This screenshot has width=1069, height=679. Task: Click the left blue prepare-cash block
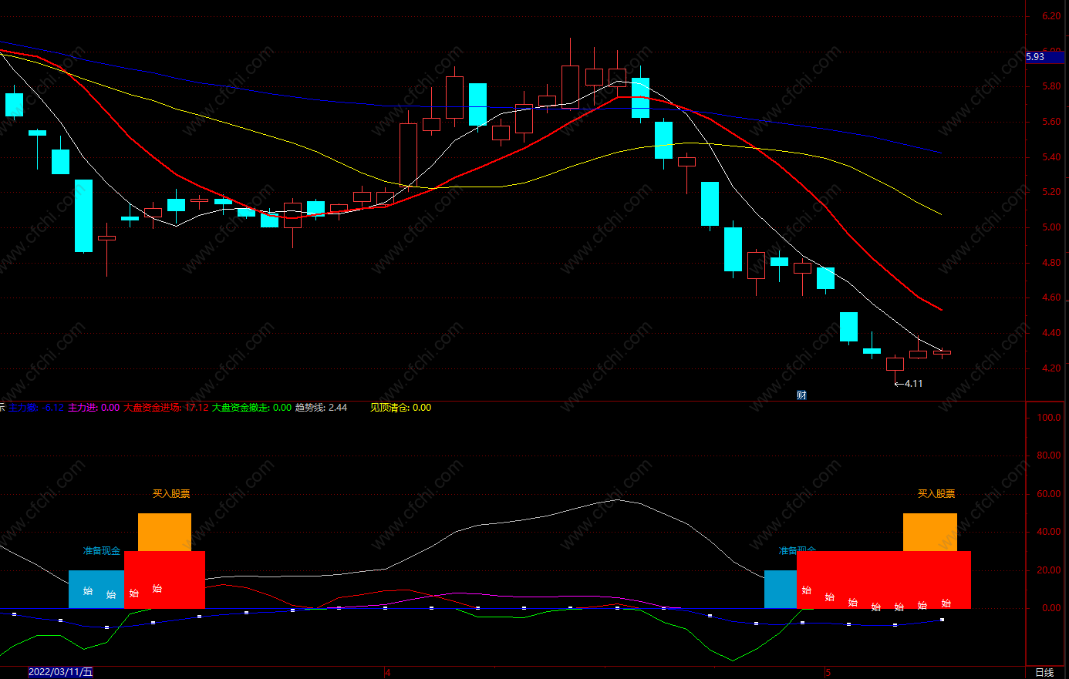point(96,590)
